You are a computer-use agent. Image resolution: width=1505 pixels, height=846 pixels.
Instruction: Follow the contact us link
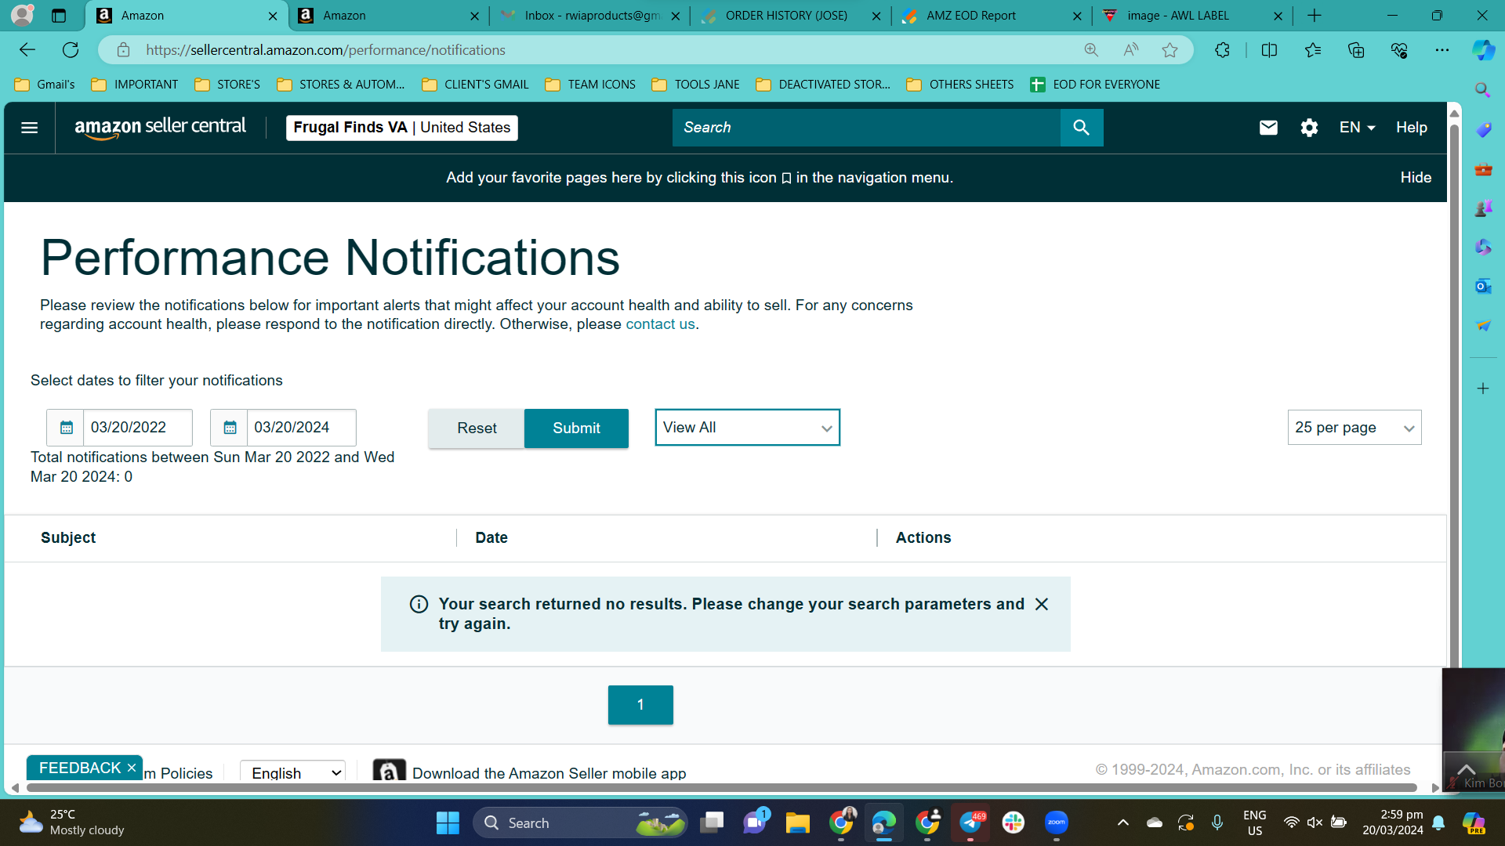tap(660, 324)
